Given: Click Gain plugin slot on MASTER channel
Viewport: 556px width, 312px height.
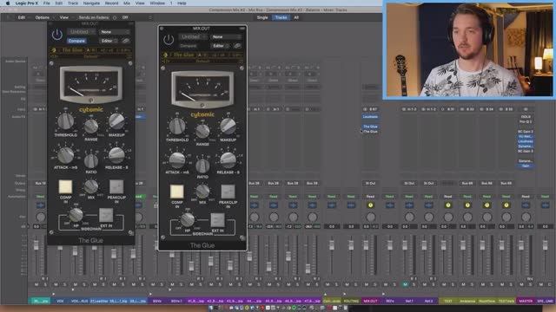Looking at the screenshot, I should point(526,166).
